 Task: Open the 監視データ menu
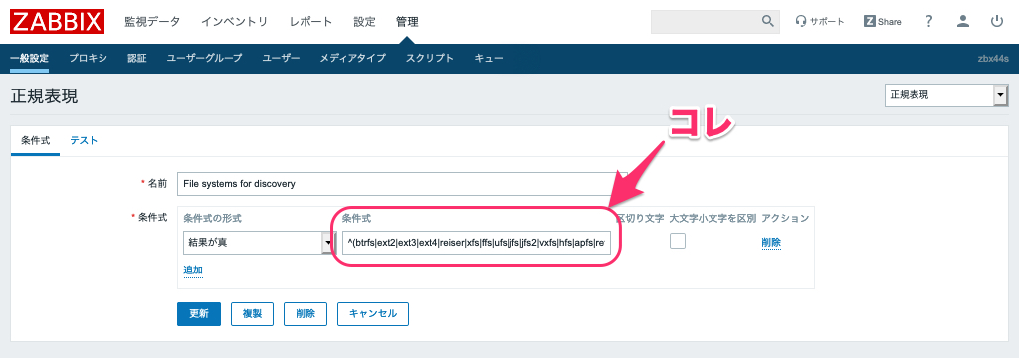(152, 22)
